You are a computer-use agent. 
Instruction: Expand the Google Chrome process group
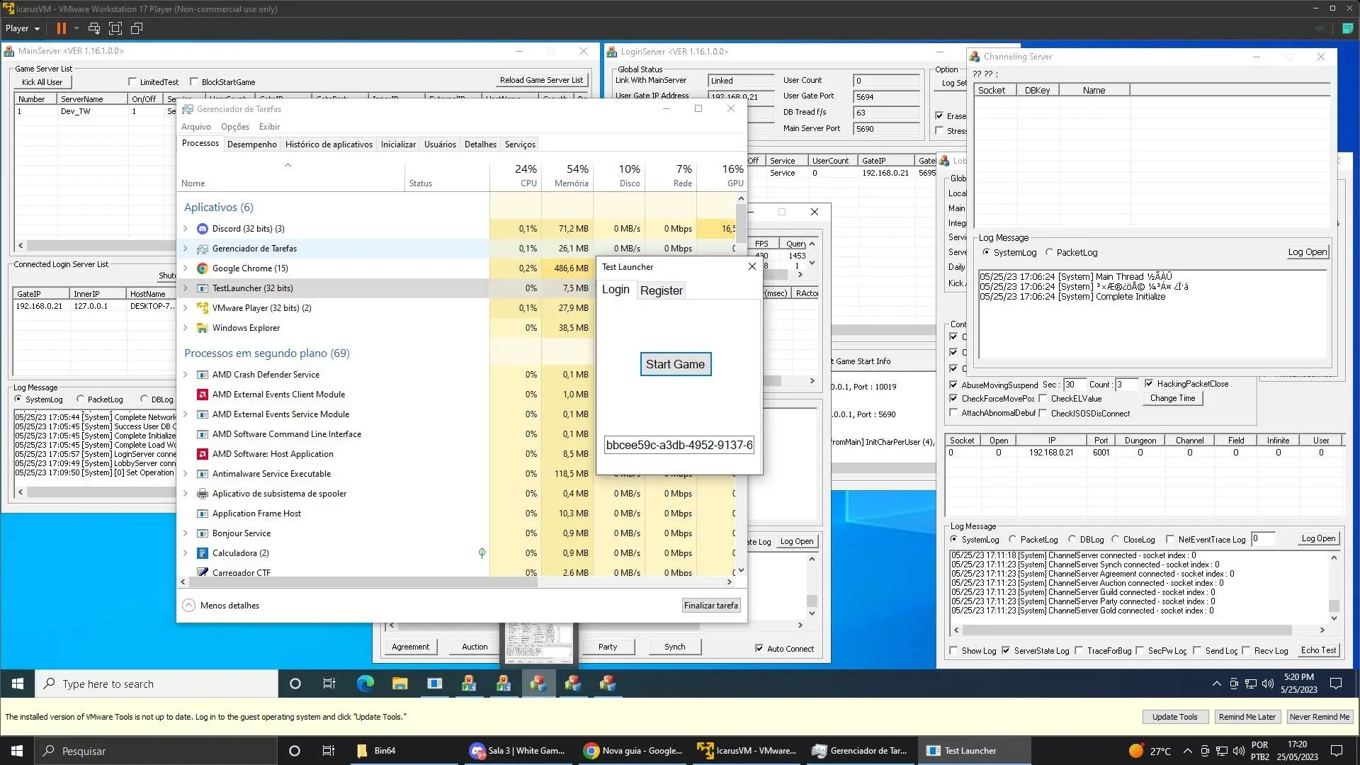tap(186, 268)
